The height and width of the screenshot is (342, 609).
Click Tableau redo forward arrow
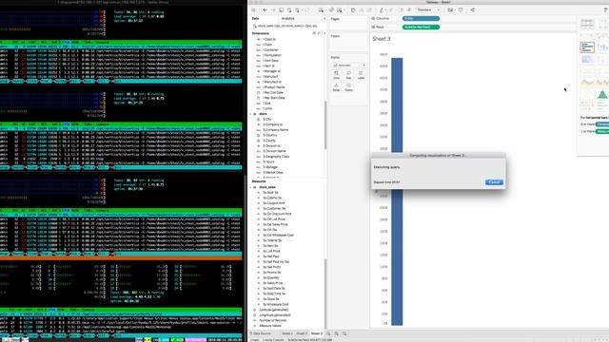[273, 10]
